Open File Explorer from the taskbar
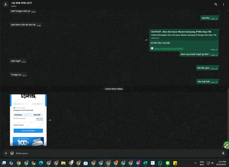Screen dimensions: 229x167 pos(63,163)
